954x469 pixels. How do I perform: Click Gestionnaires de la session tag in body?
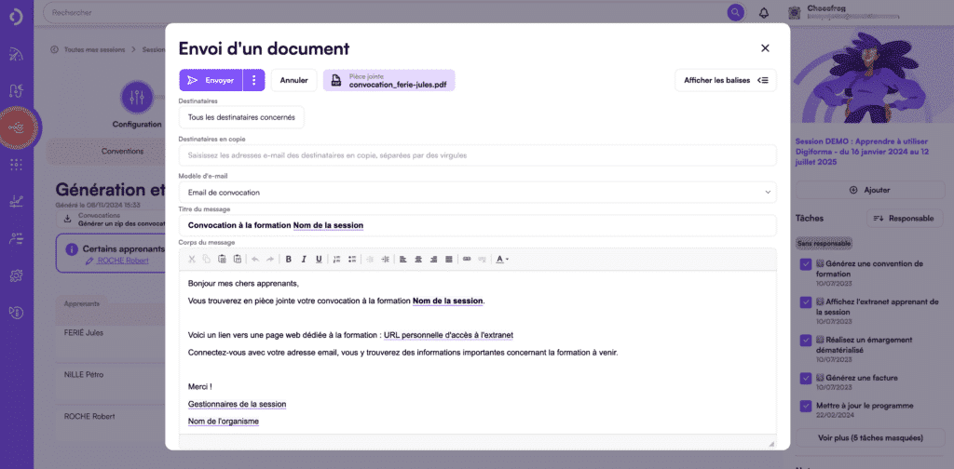238,404
